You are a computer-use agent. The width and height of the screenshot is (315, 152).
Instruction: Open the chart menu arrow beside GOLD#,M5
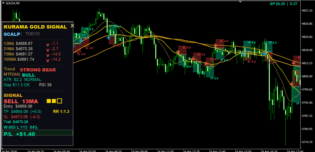tap(3, 3)
